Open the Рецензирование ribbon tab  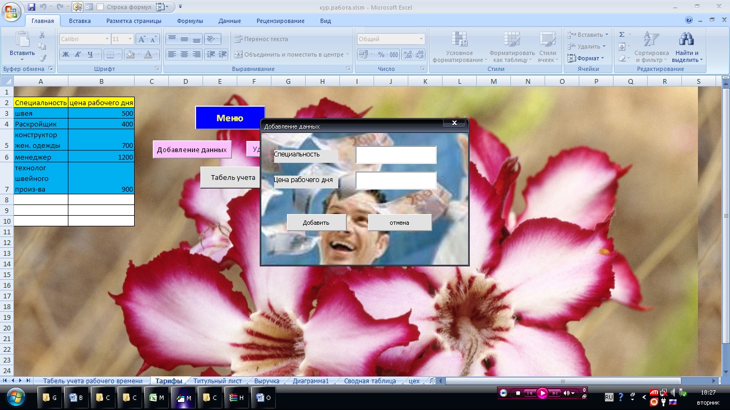tap(281, 21)
